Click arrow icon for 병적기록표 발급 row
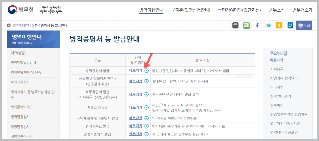 pyautogui.click(x=146, y=126)
